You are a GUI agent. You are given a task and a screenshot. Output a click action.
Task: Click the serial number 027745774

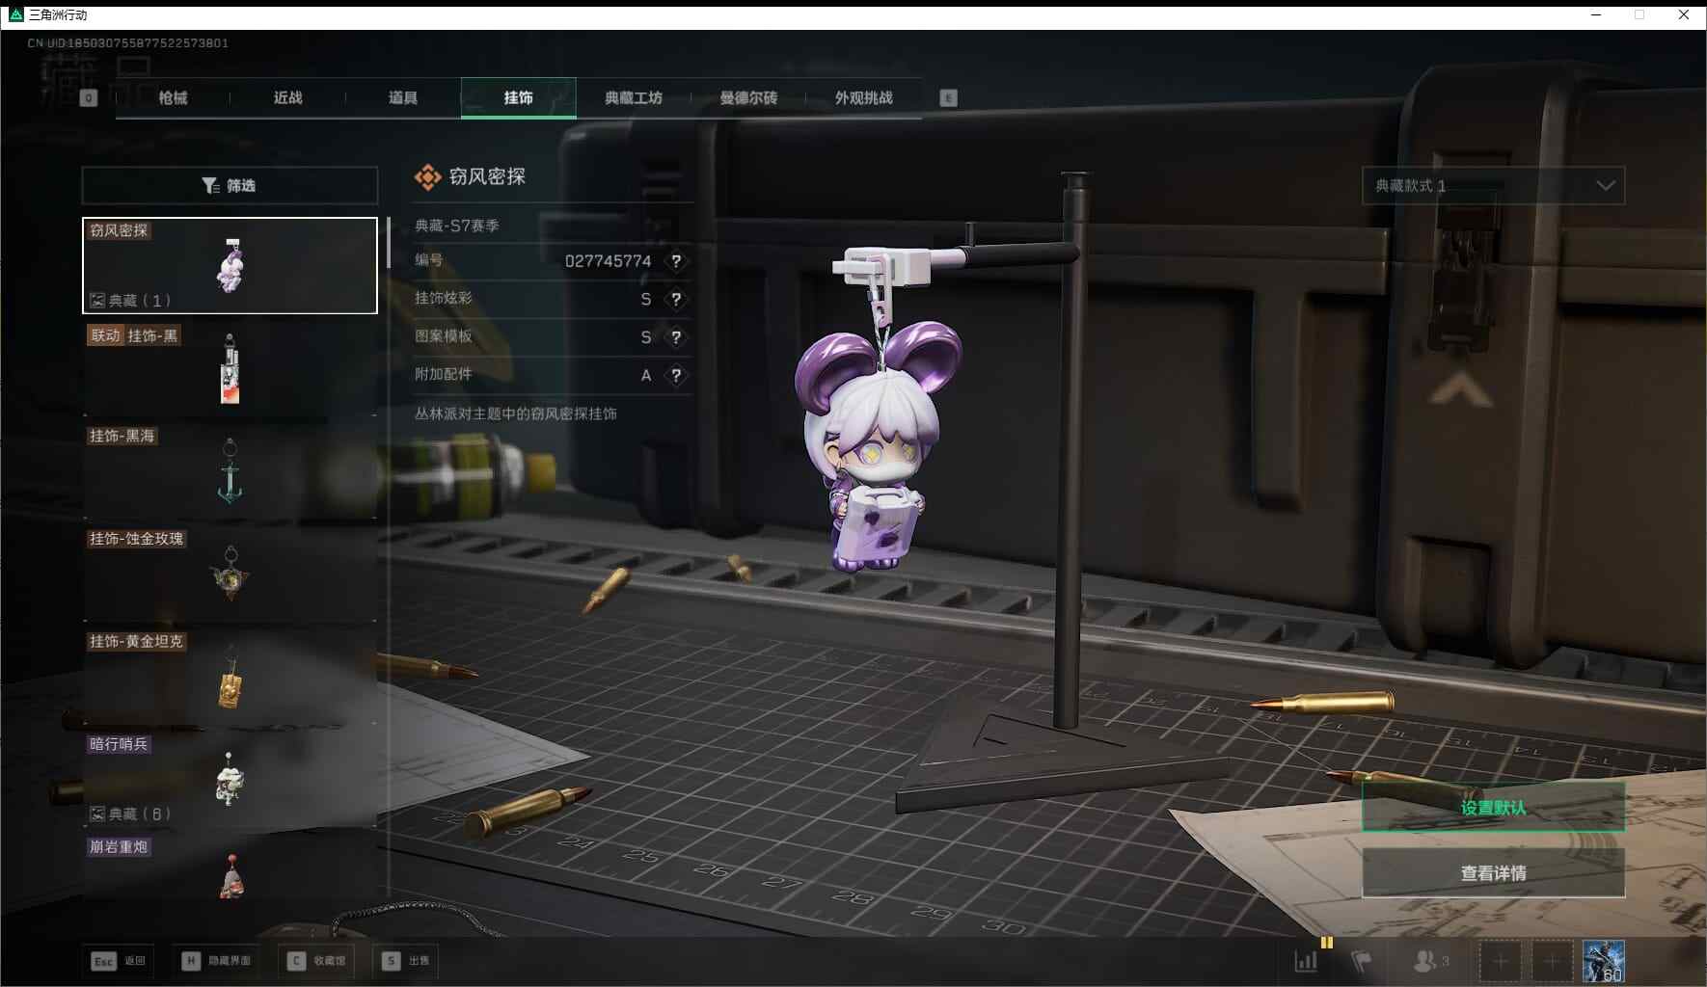[609, 261]
